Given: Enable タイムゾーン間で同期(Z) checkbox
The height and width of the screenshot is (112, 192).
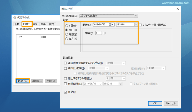Looking at the screenshot, I should (x=140, y=25).
